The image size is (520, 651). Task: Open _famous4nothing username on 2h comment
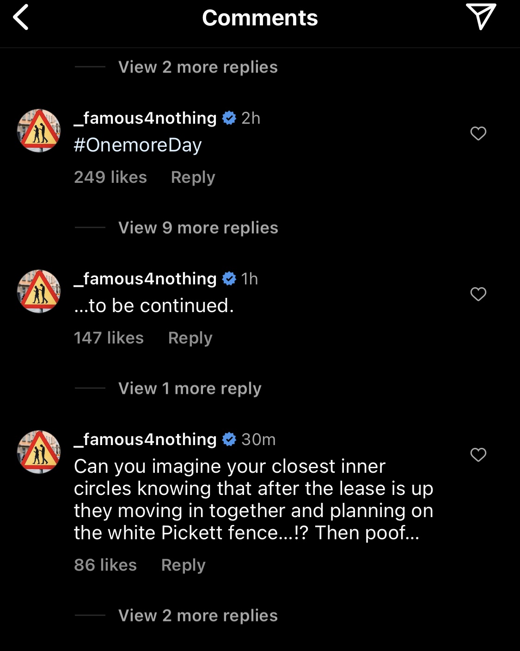point(145,118)
